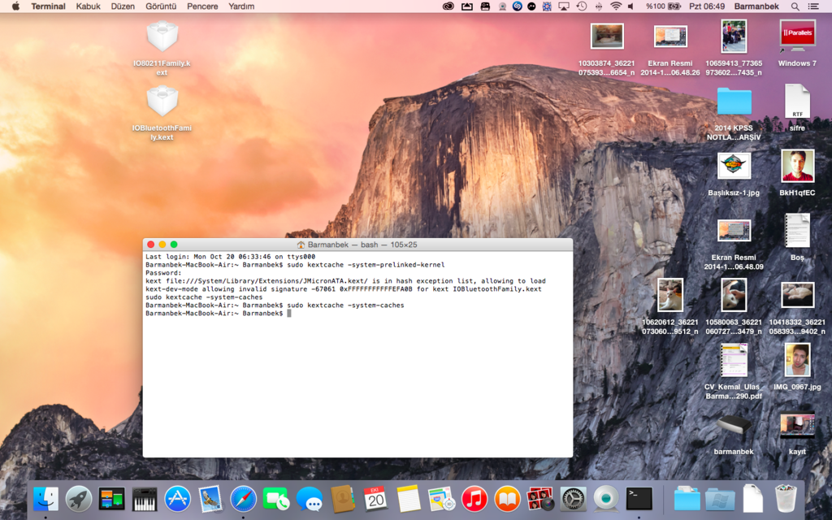The height and width of the screenshot is (520, 832).
Task: Open the Yardım menu
Action: click(241, 6)
